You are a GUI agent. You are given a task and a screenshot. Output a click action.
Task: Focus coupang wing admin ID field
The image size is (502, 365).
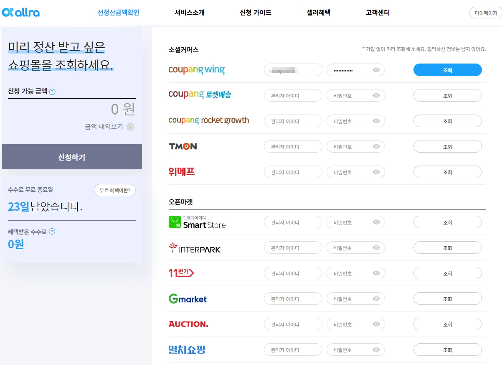pos(293,70)
